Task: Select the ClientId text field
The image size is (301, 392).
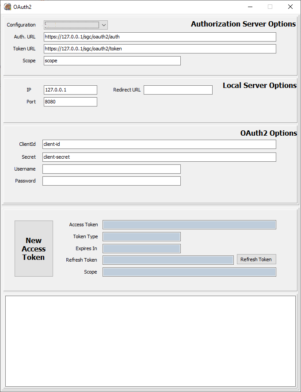Action: pyautogui.click(x=159, y=145)
